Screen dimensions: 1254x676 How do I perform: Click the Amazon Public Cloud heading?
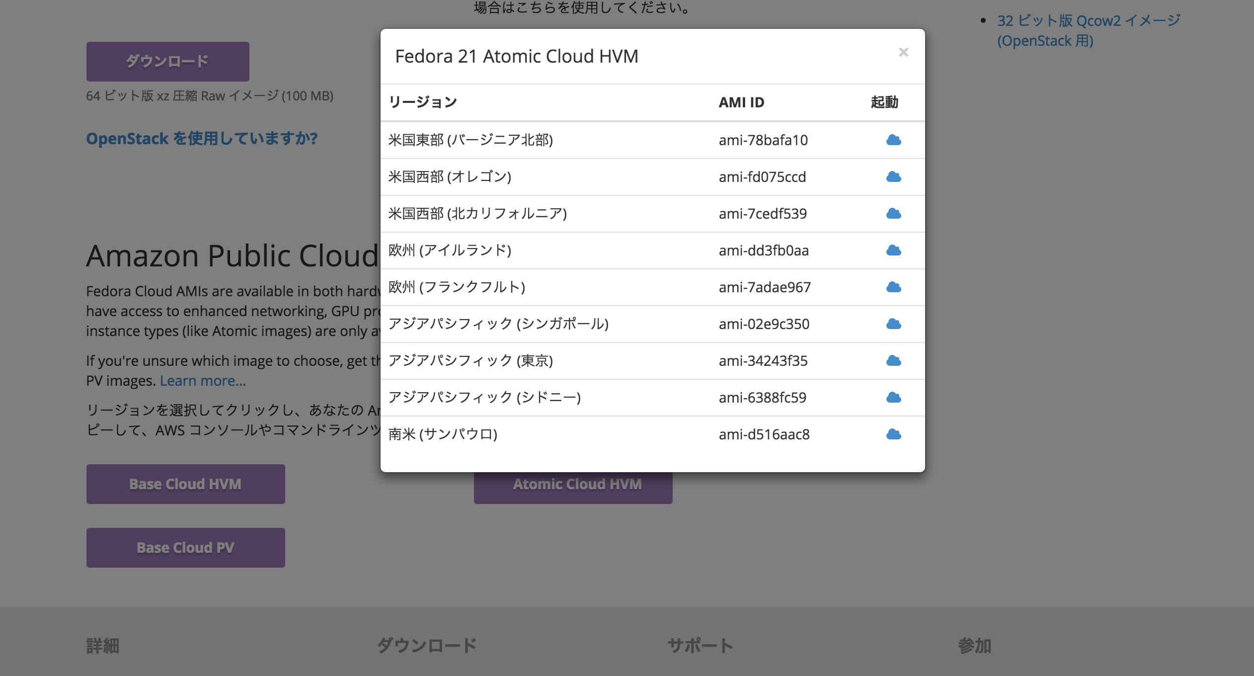233,256
